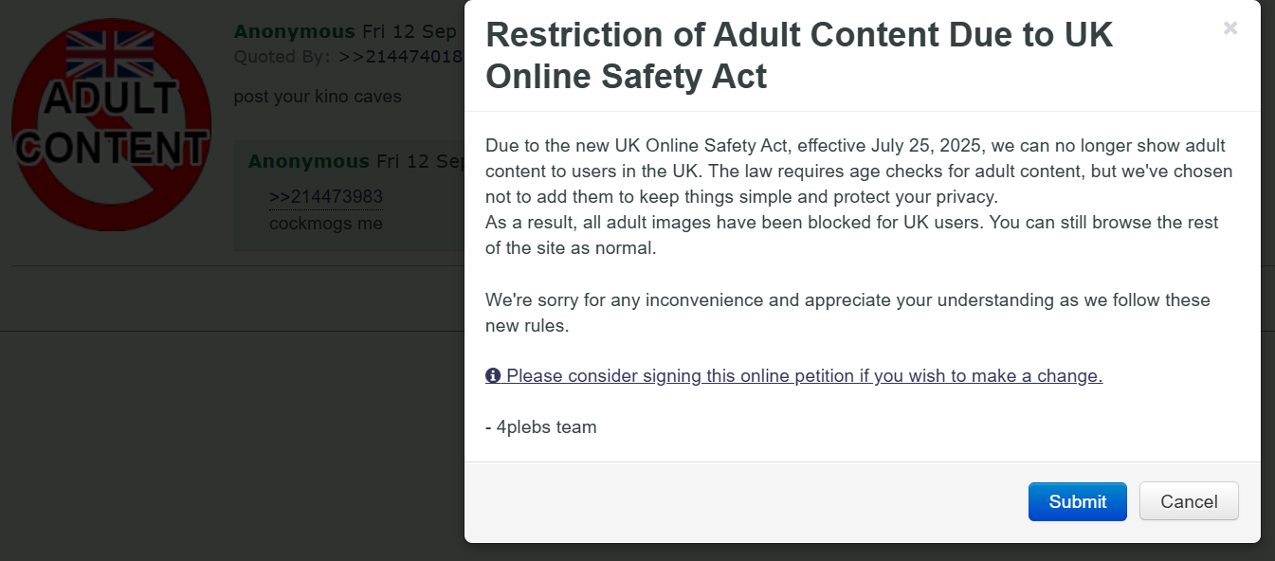Click the Anonymous name on the quoted reply
Image resolution: width=1275 pixels, height=561 pixels.
309,161
